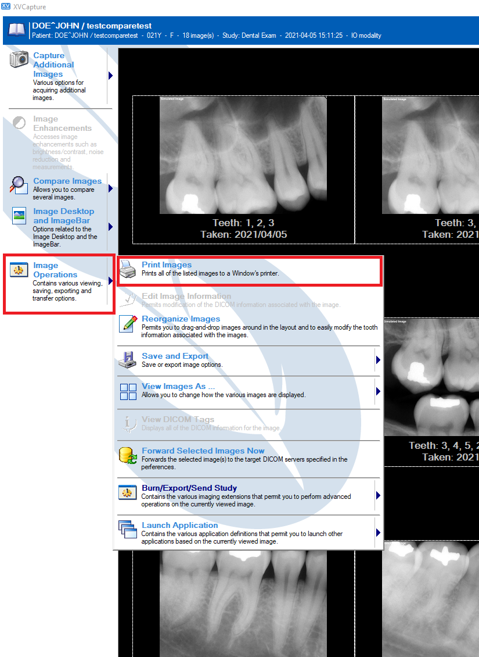This screenshot has width=479, height=657.
Task: Click the Image Operations gear window icon
Action: point(19,270)
